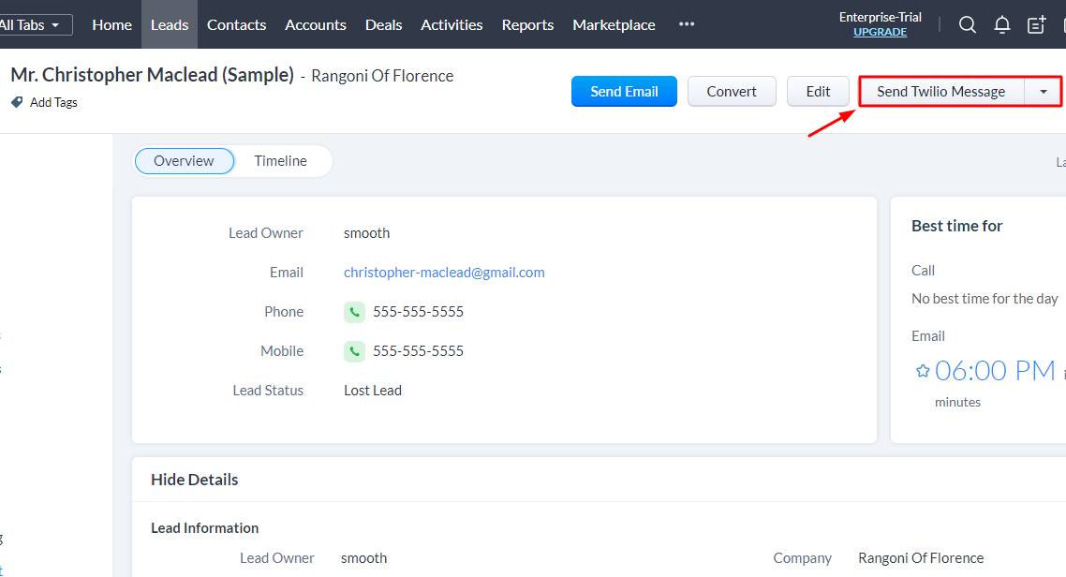
Task: Click Lead Owner smooth under Lead Information
Action: [x=363, y=558]
